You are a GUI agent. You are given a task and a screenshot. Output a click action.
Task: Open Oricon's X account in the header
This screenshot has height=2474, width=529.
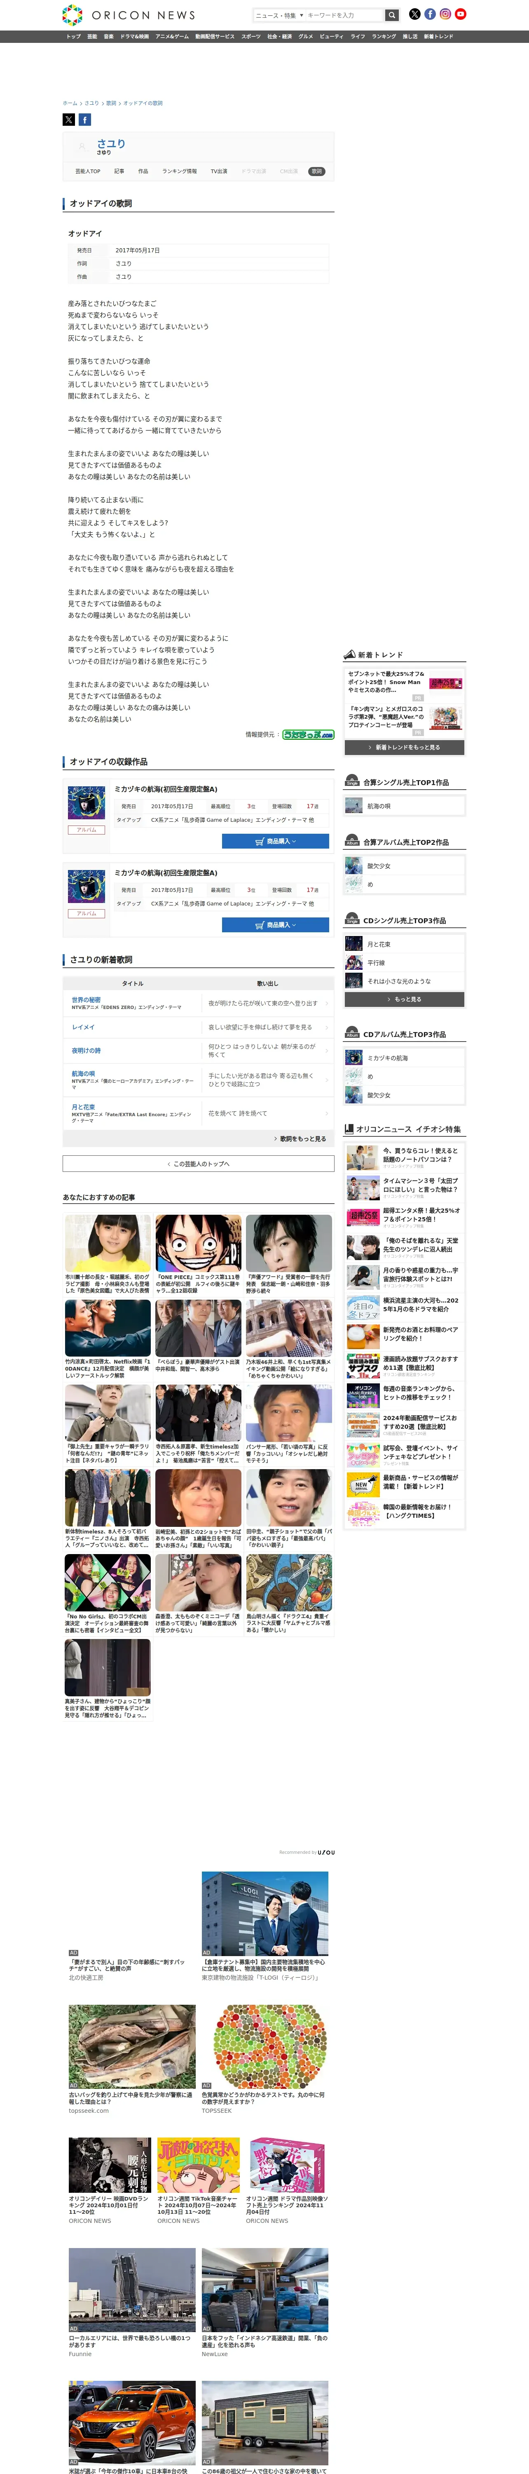click(415, 14)
